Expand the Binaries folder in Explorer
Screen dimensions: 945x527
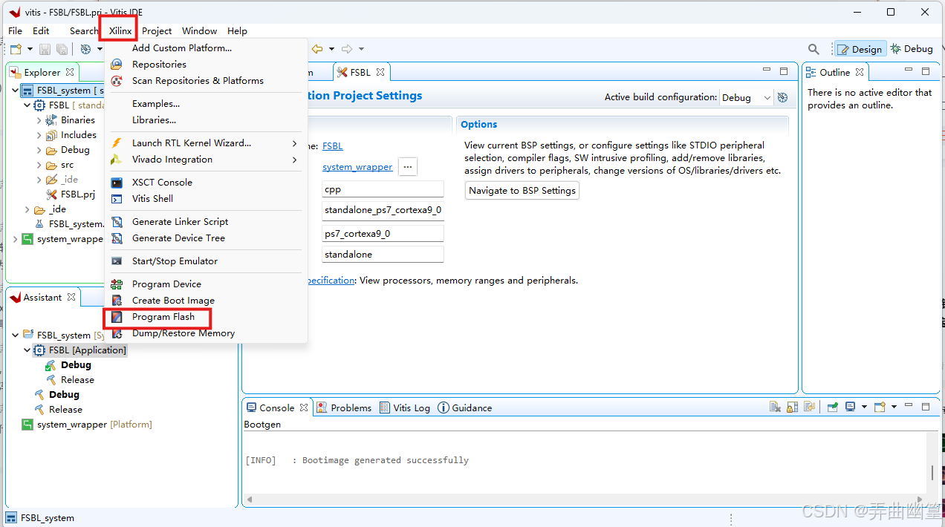point(39,120)
